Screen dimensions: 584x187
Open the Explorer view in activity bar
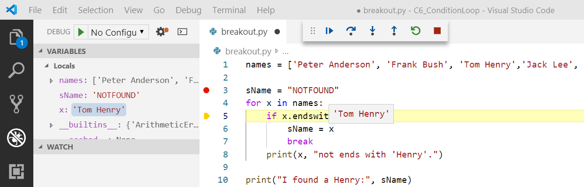point(16,37)
